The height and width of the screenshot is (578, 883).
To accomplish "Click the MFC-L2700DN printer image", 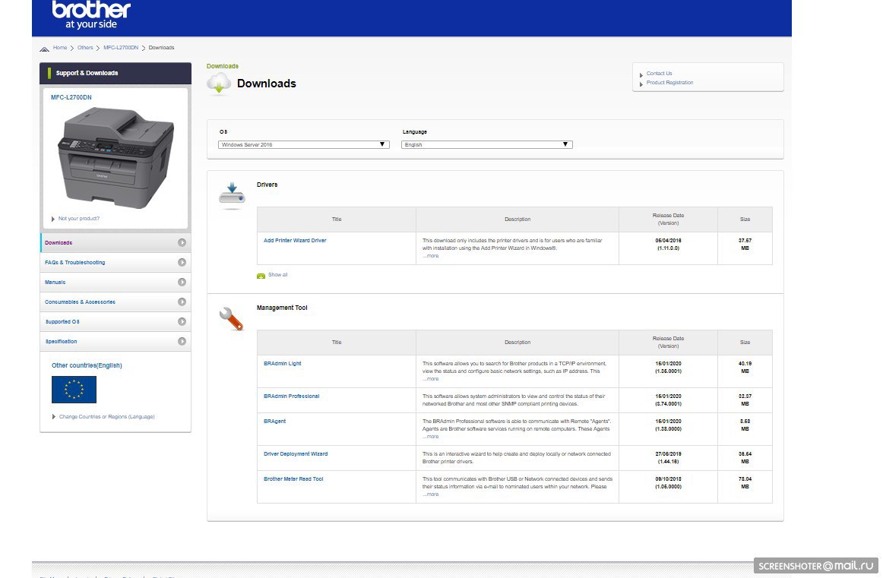I will [x=116, y=157].
